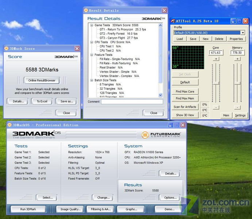
Task: Click the Mem button in ATITool
Action: (x=226, y=115)
